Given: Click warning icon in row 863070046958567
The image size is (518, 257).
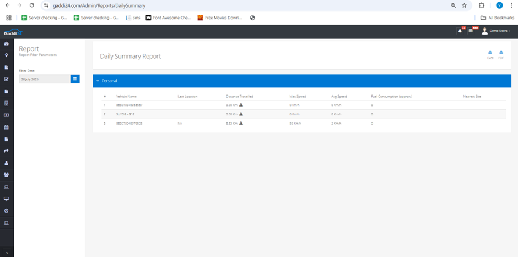Looking at the screenshot, I should coord(241,105).
